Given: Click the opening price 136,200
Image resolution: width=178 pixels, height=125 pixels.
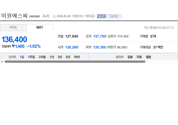Looking at the screenshot, I should (72, 47).
